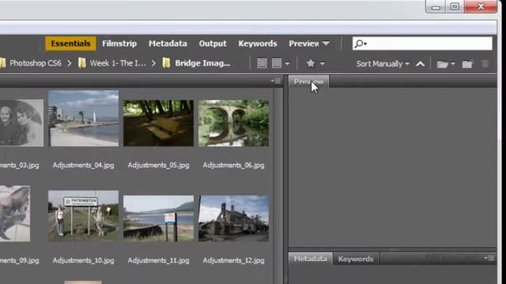Screen dimensions: 506x284
Task: Select Adjustments_04.jpg beach thumbnail
Action: coord(83,118)
